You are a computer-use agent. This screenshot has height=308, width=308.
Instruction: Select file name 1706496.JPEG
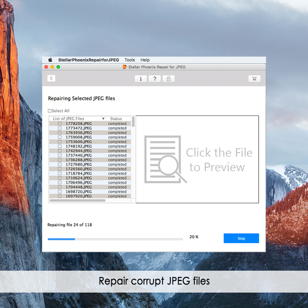coord(79,182)
